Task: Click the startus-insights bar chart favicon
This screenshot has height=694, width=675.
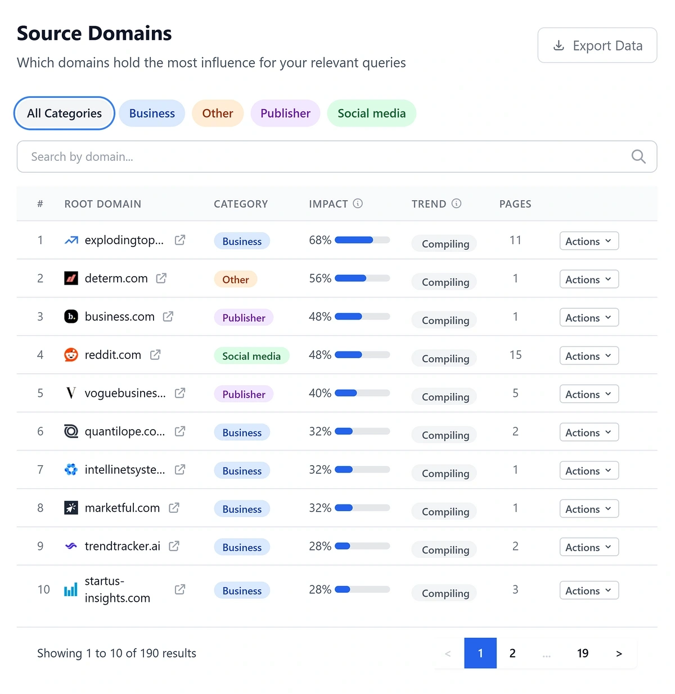Action: (71, 589)
